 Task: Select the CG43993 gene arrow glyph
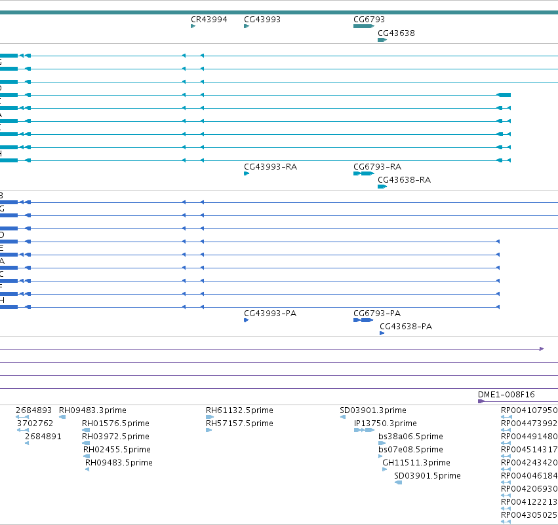coord(247,26)
